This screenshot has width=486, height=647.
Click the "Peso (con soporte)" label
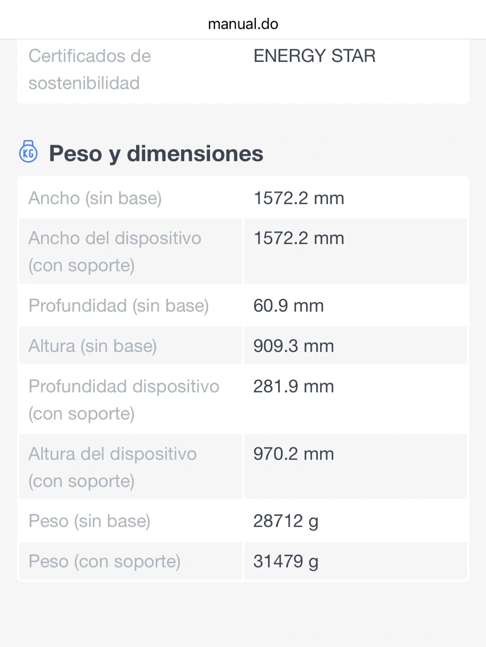point(104,562)
